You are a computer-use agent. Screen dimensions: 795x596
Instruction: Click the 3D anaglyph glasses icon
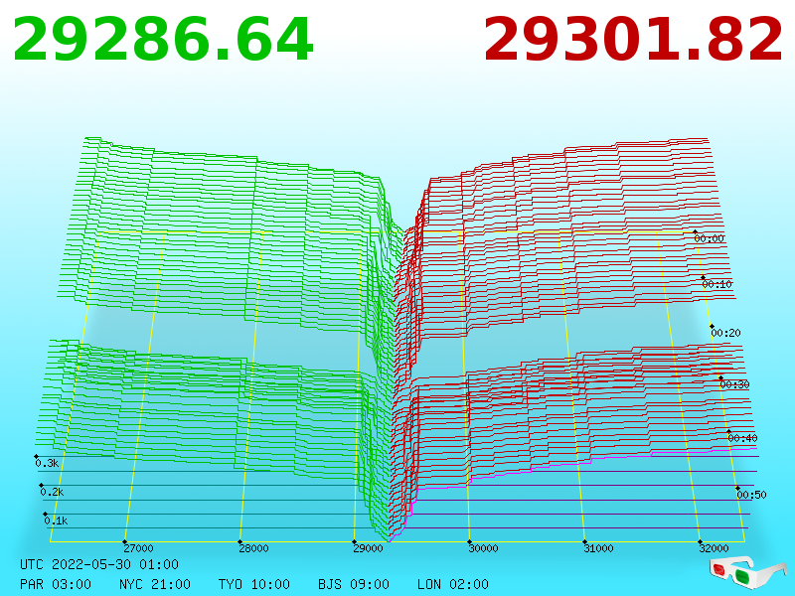[x=747, y=572]
